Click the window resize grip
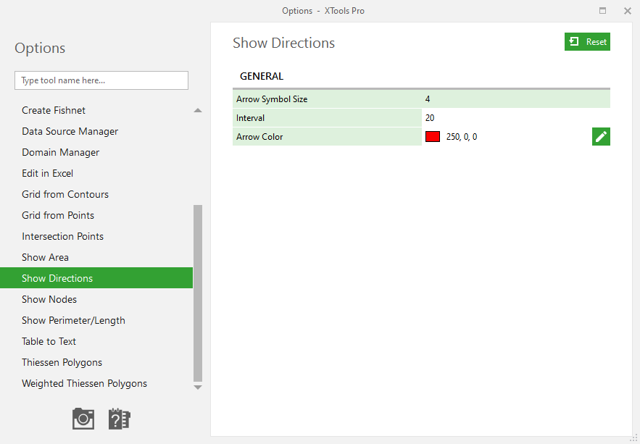Image resolution: width=640 pixels, height=444 pixels. click(634, 438)
